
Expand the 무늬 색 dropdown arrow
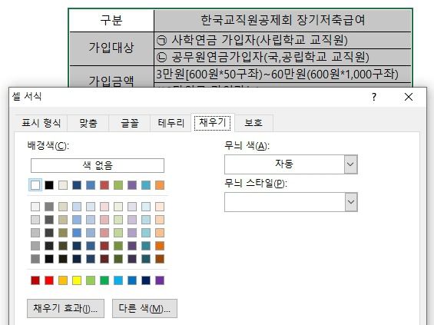[351, 164]
